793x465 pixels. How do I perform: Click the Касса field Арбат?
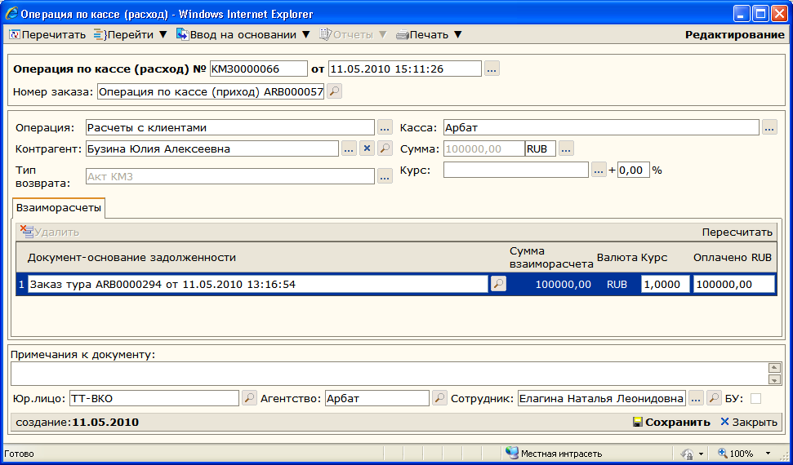[601, 127]
